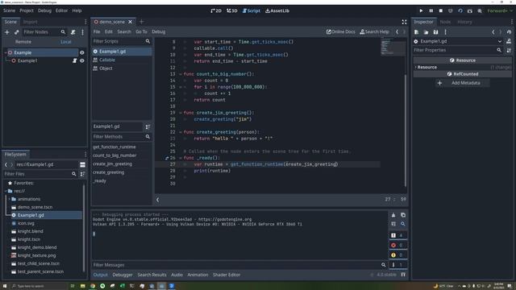This screenshot has height=290, width=516.
Task: Jump to the get_function_runtime method
Action: (114, 147)
